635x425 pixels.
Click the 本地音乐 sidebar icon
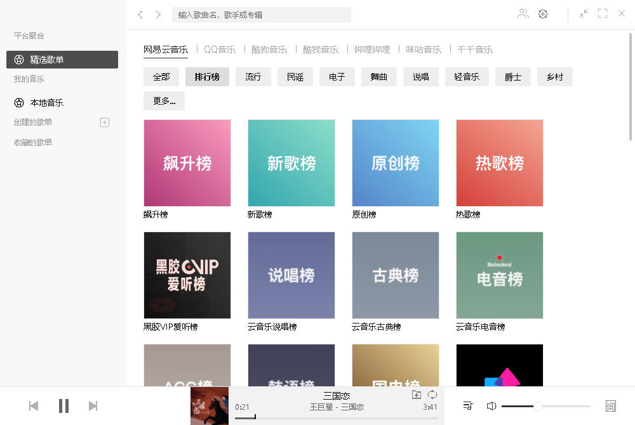(19, 103)
